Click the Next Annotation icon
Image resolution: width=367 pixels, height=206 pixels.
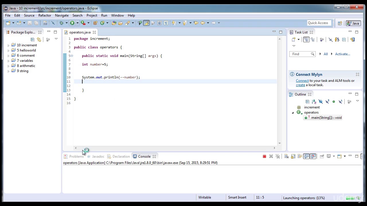pyautogui.click(x=174, y=23)
